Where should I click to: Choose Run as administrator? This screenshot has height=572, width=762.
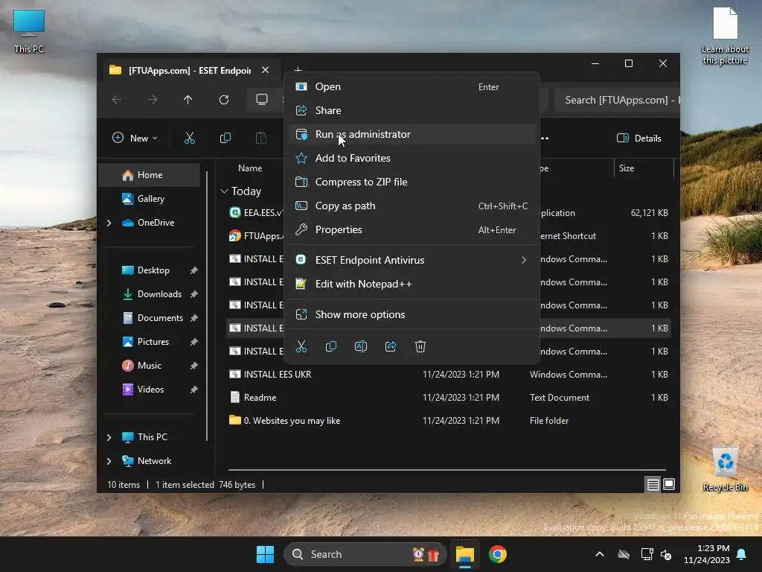point(412,134)
